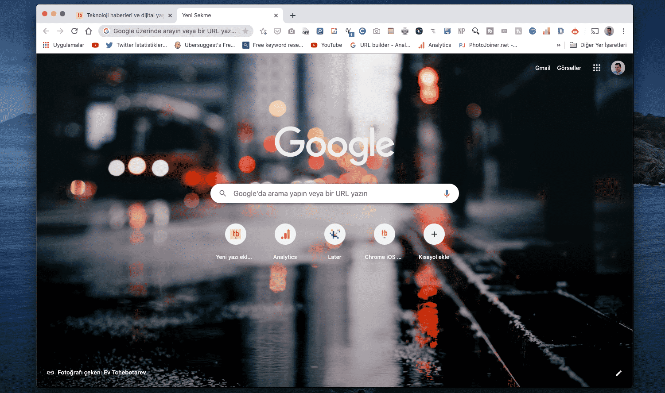The height and width of the screenshot is (393, 665).
Task: Click the floppy disk save extension icon
Action: [447, 31]
